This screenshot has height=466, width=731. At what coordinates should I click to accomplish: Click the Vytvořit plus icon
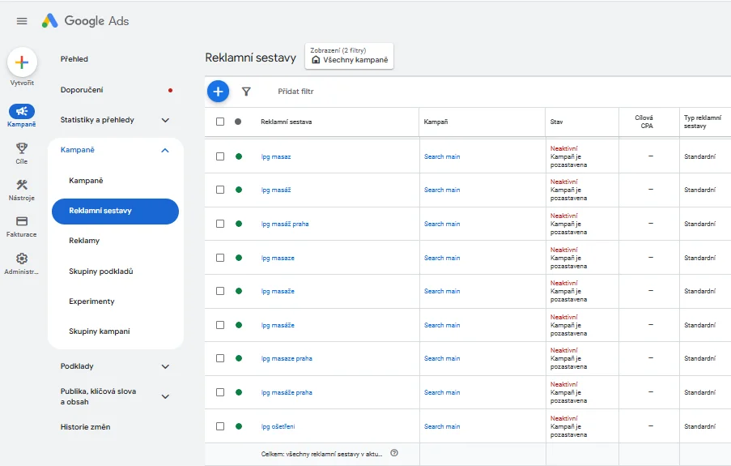pyautogui.click(x=22, y=62)
